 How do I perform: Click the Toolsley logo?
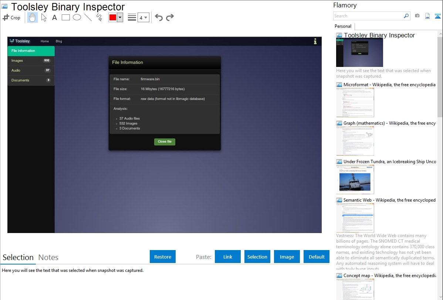[20, 41]
